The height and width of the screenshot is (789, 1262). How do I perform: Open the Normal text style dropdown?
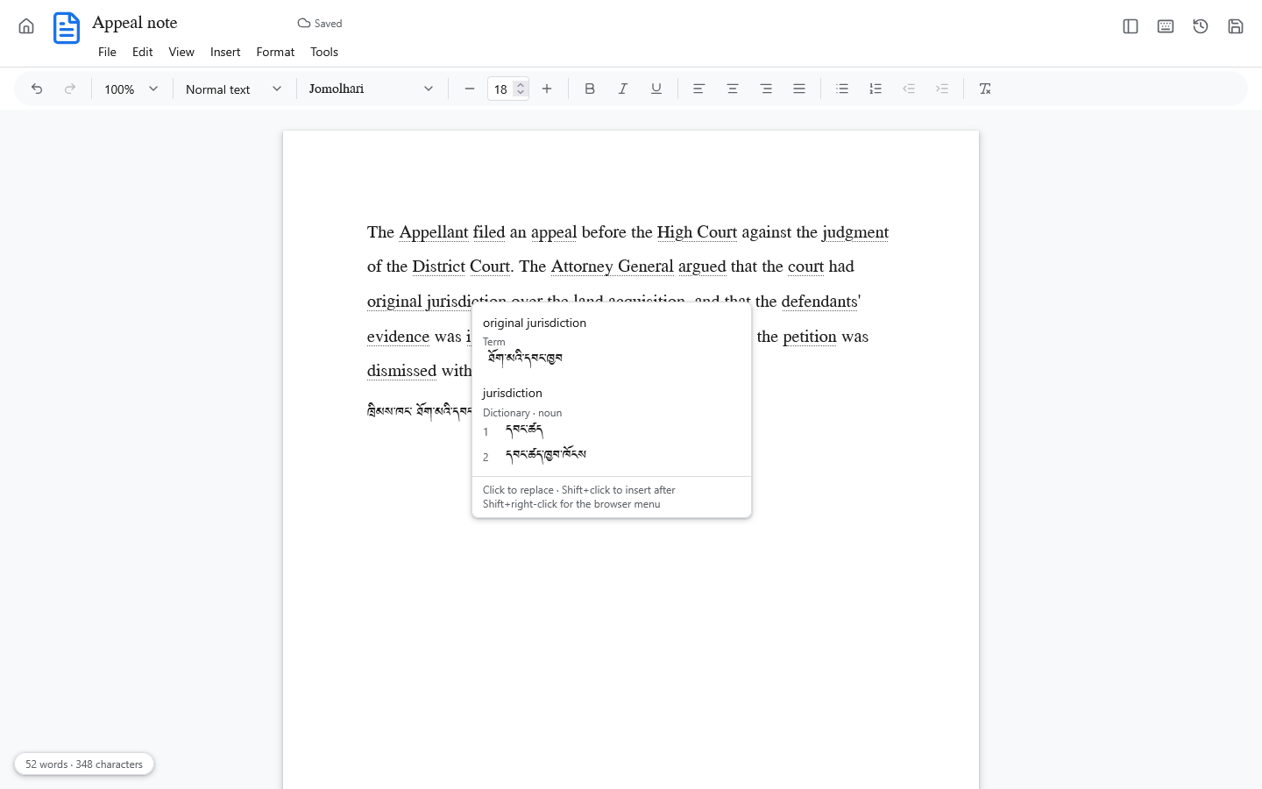234,89
